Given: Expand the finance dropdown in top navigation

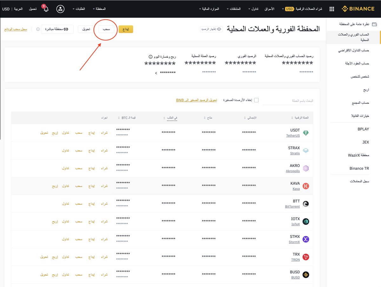Looking at the screenshot, I should click(209, 9).
